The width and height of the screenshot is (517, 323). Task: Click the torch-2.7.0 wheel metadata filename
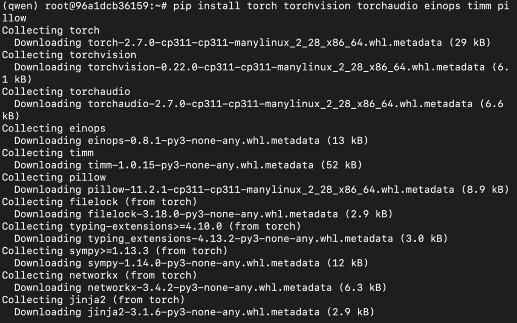pos(265,42)
